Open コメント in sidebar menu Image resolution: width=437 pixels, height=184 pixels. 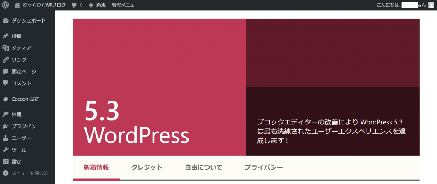(x=21, y=83)
